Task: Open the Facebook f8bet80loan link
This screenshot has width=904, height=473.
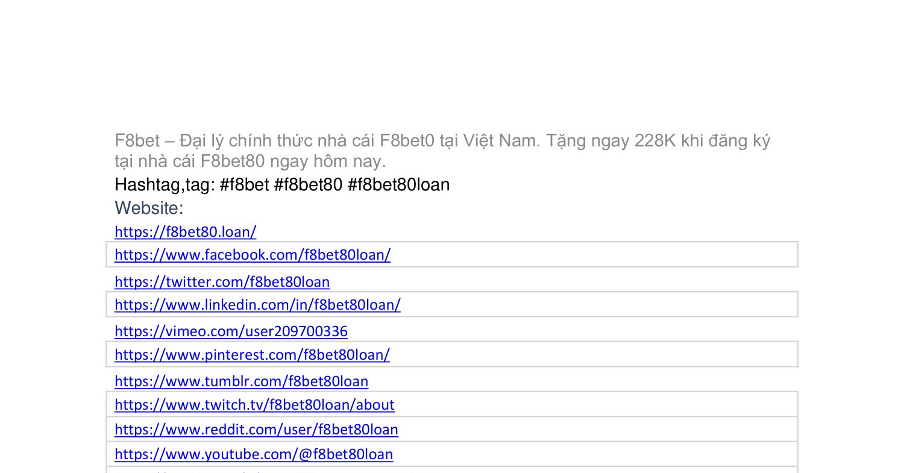Action: 253,255
